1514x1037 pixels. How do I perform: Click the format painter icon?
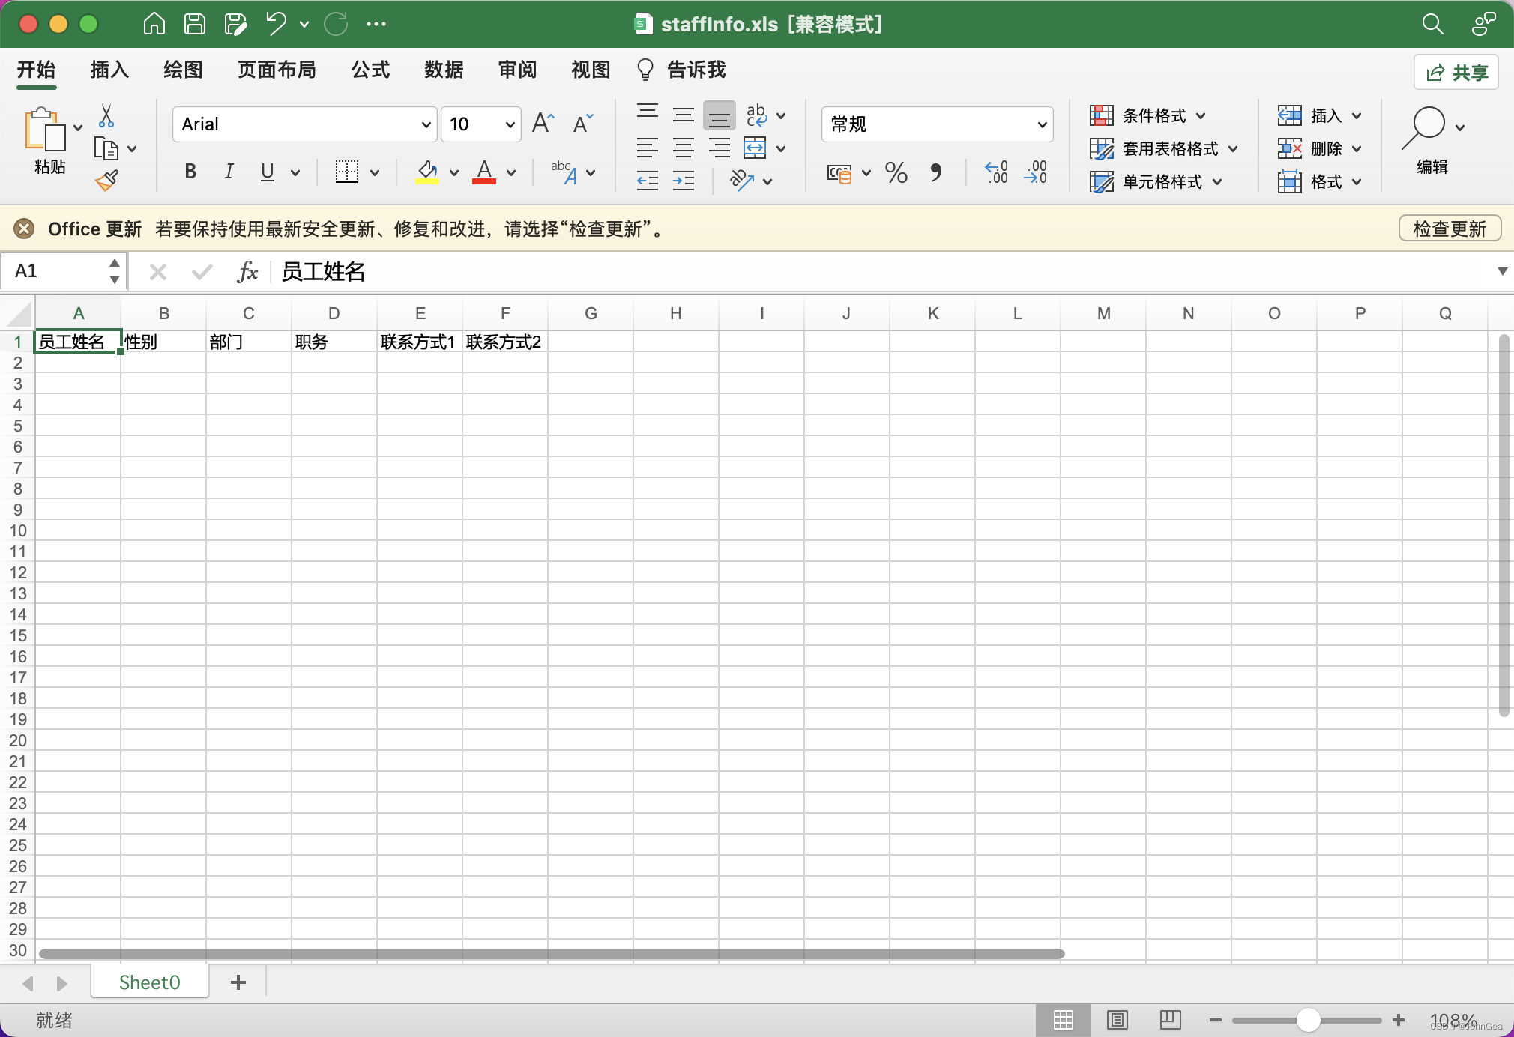point(107,180)
